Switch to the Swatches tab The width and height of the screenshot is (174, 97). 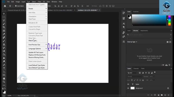click(136, 12)
